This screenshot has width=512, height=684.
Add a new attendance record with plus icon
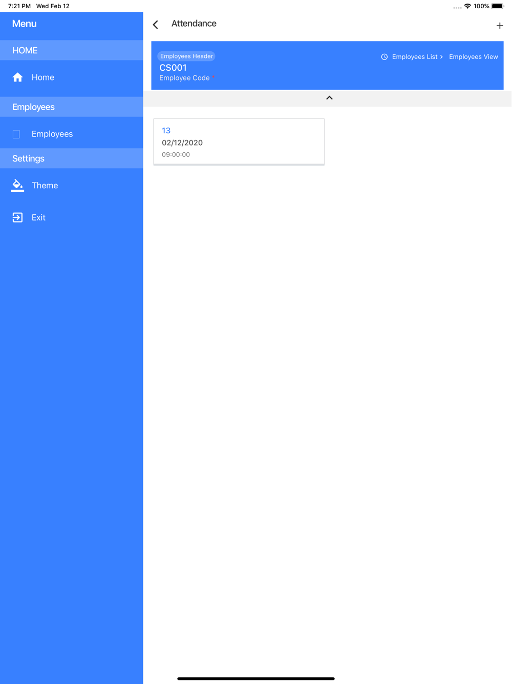pyautogui.click(x=500, y=25)
